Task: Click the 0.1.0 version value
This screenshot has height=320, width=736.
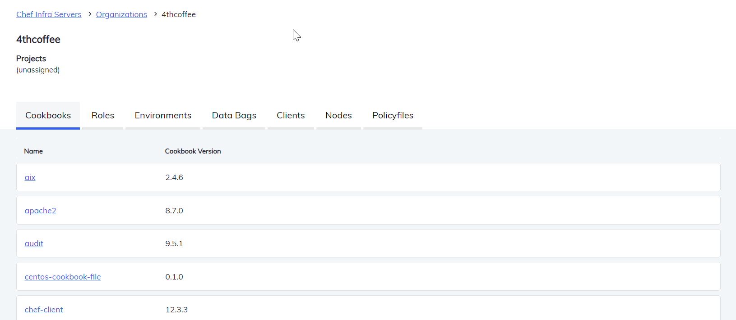Action: [174, 277]
